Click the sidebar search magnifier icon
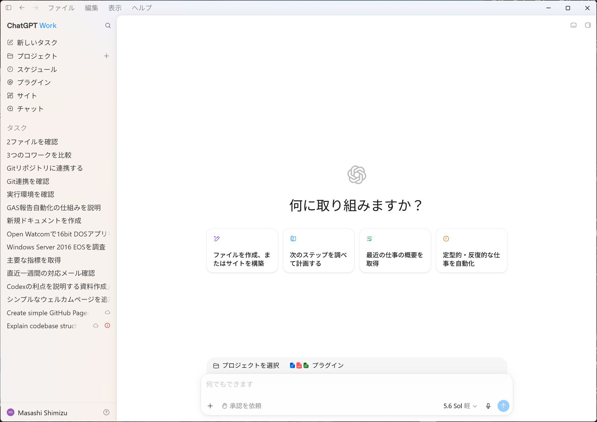597x422 pixels. pyautogui.click(x=108, y=25)
